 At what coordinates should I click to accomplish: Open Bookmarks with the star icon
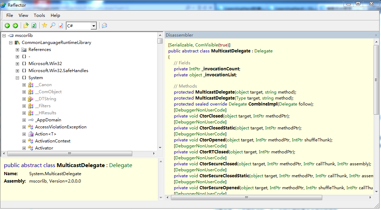pyautogui.click(x=44, y=26)
